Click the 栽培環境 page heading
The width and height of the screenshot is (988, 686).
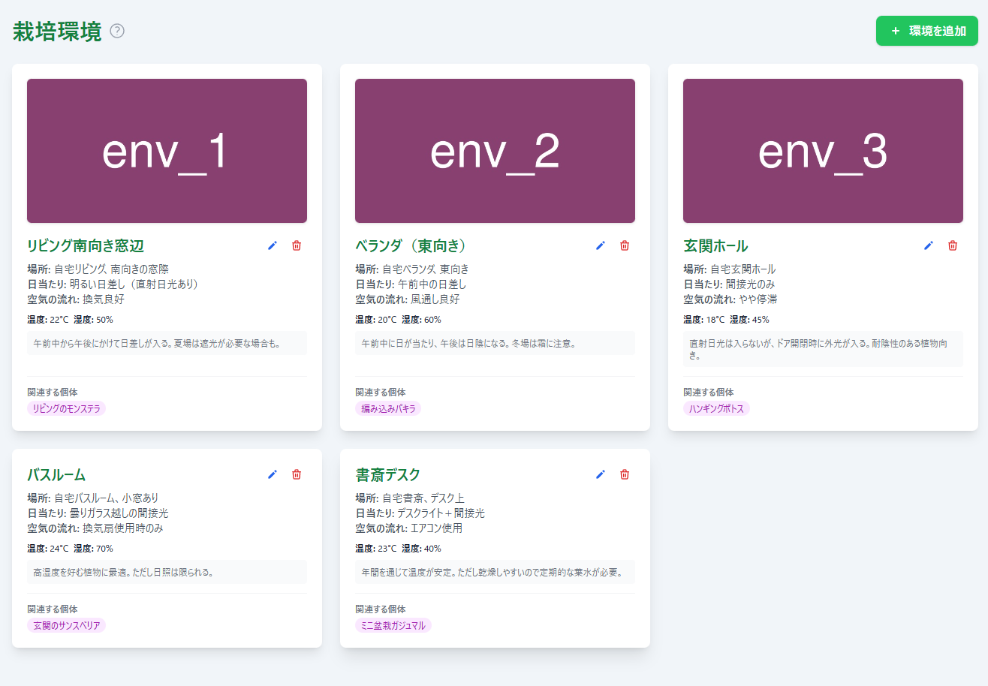tap(57, 32)
